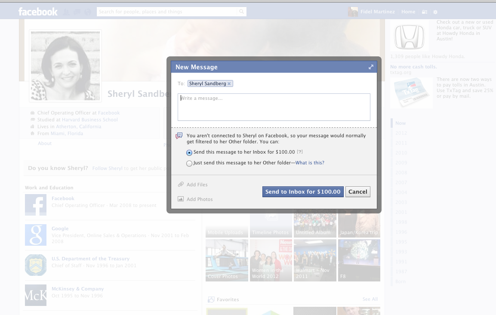
Task: Go to Home in the header
Action: click(408, 12)
